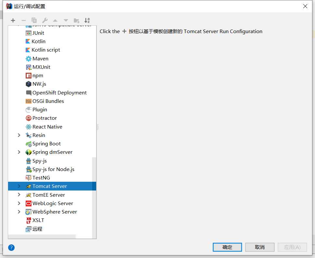Expand the WebSphere Server node
The image size is (315, 258).
pos(19,212)
